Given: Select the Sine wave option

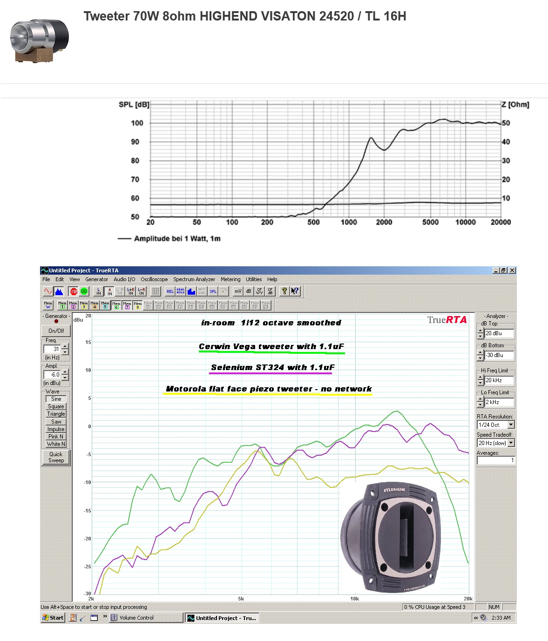Looking at the screenshot, I should point(56,399).
